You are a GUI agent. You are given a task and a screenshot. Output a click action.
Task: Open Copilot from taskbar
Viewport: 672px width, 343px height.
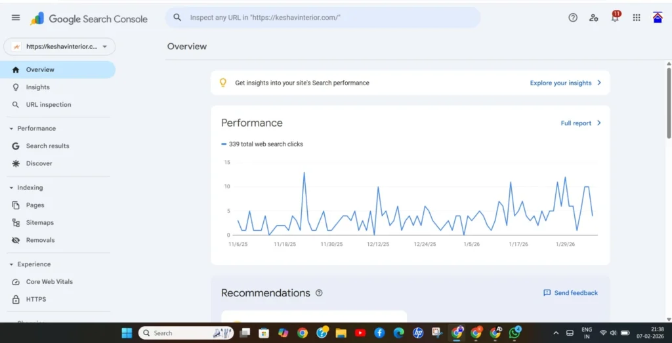[283, 333]
